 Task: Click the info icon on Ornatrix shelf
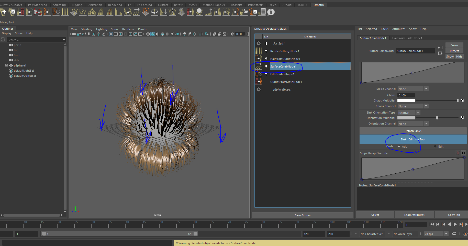(271, 12)
